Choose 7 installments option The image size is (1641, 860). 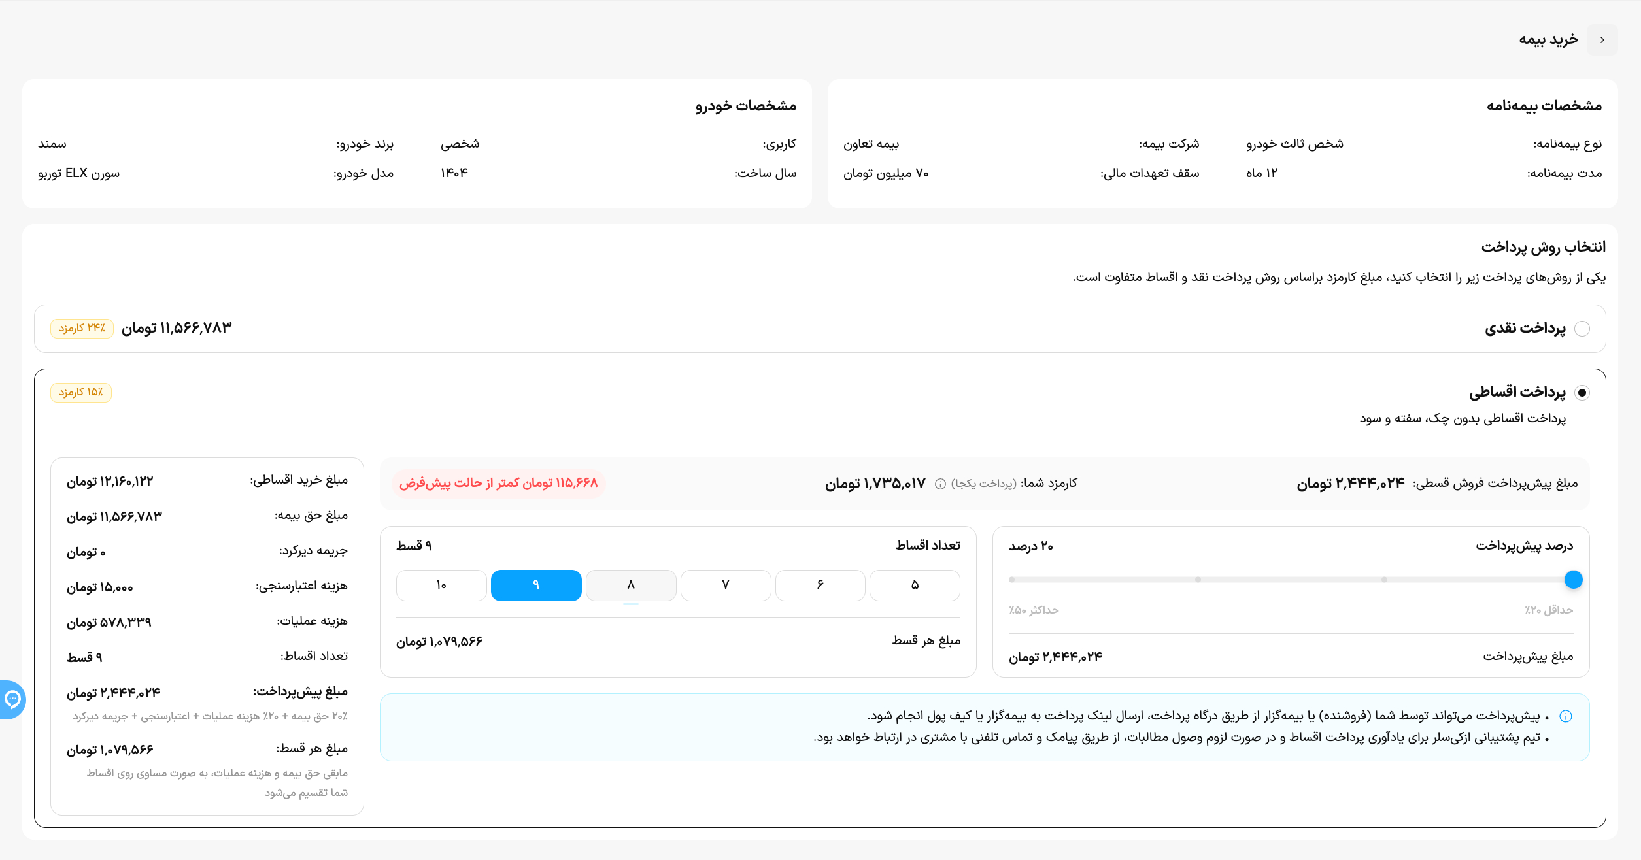(x=726, y=585)
